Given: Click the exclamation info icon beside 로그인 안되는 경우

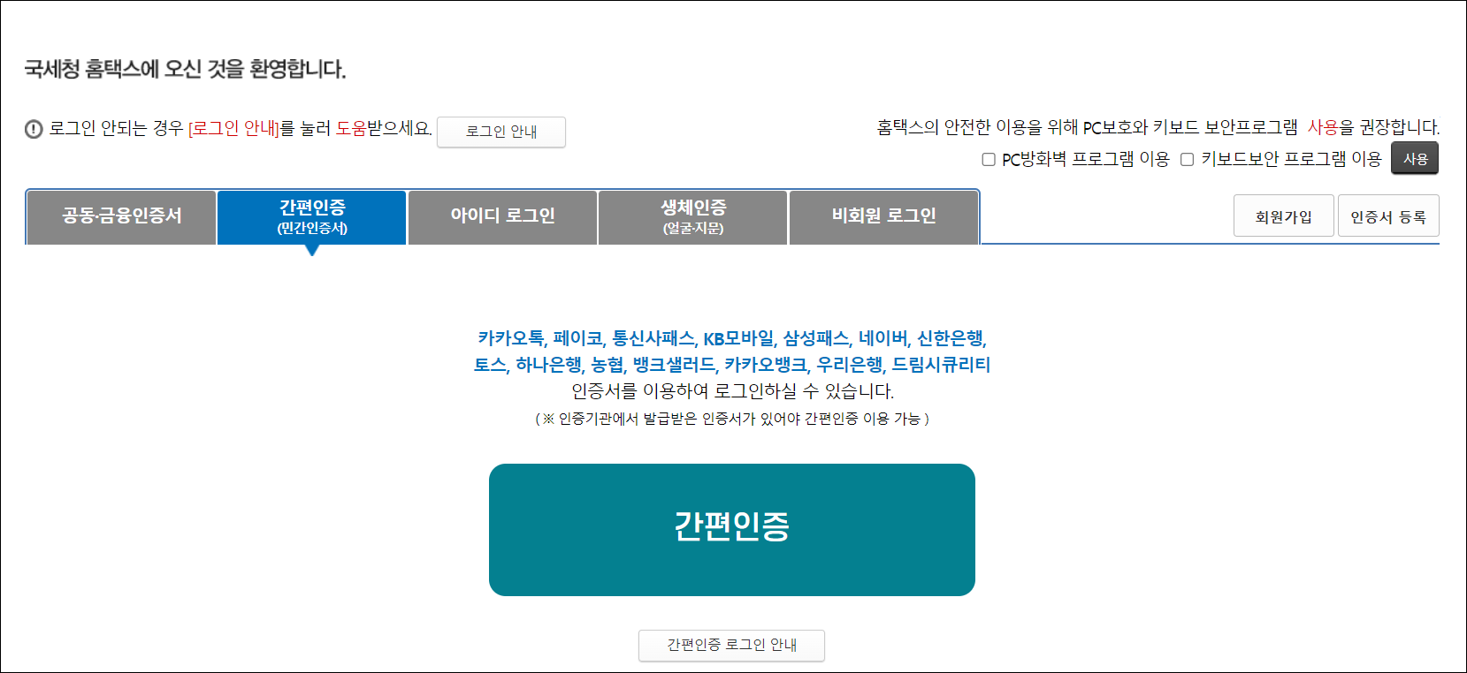Looking at the screenshot, I should (34, 129).
